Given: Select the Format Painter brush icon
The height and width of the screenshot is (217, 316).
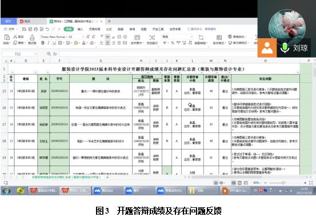Looking at the screenshot, I should [32, 38].
